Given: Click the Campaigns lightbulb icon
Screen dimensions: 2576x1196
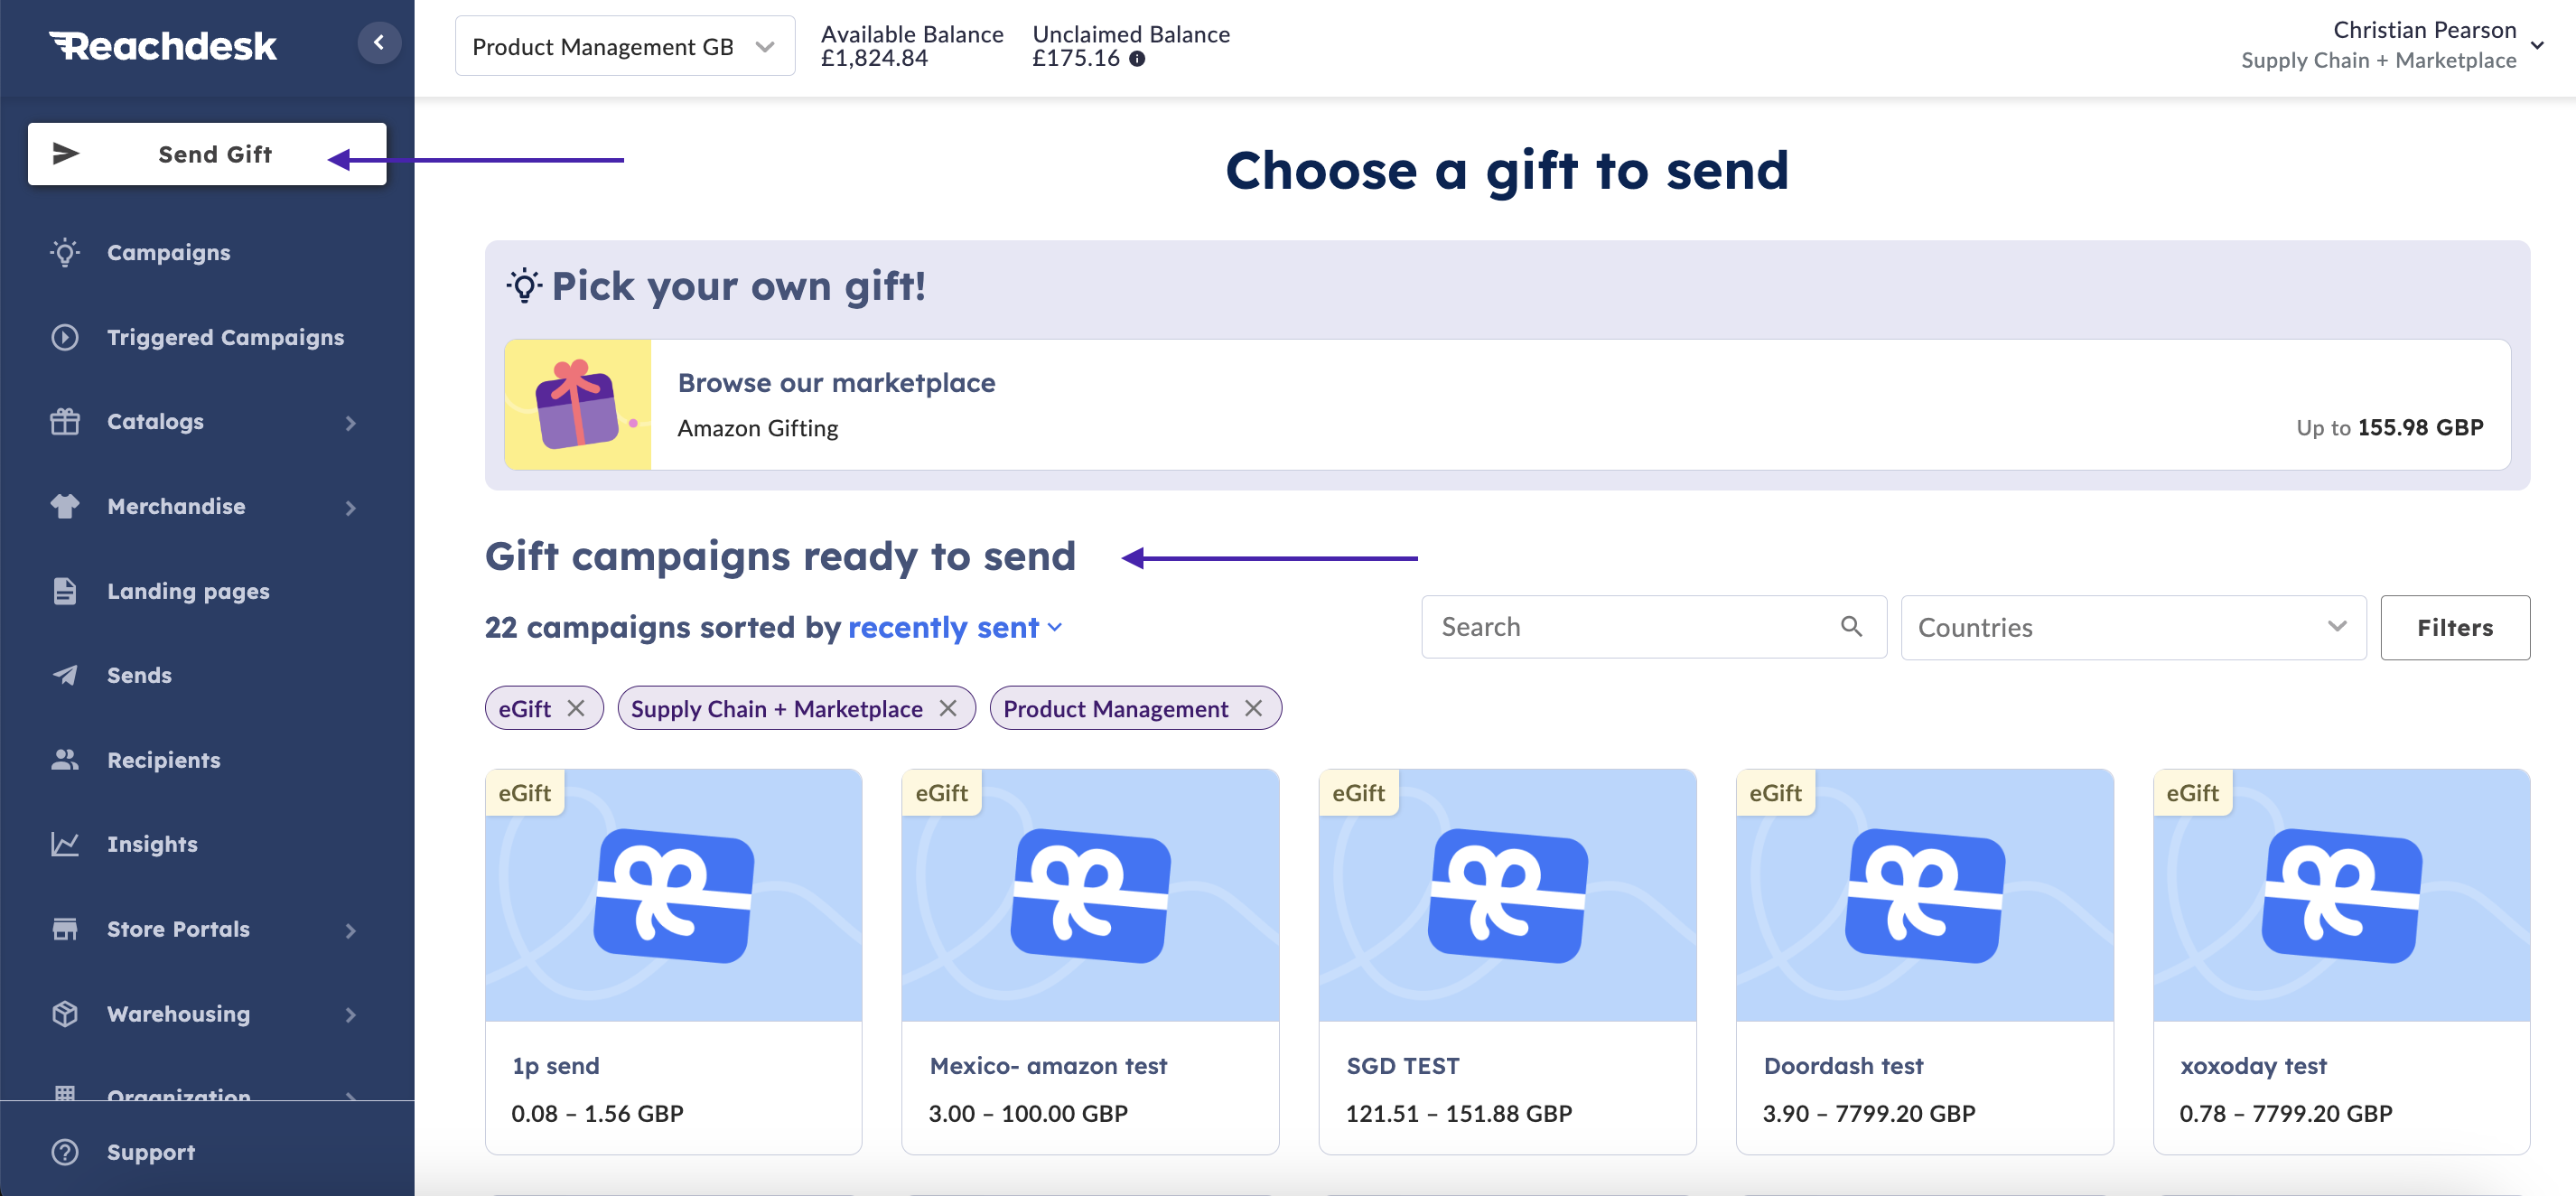Looking at the screenshot, I should (65, 252).
